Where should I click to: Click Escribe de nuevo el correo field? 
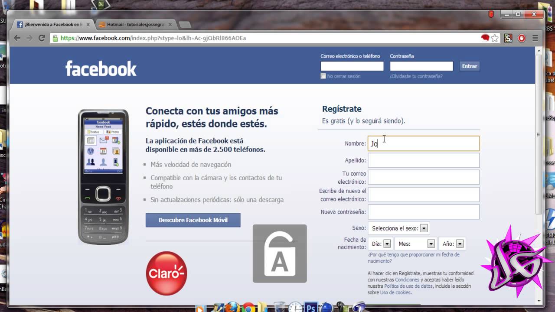click(424, 195)
